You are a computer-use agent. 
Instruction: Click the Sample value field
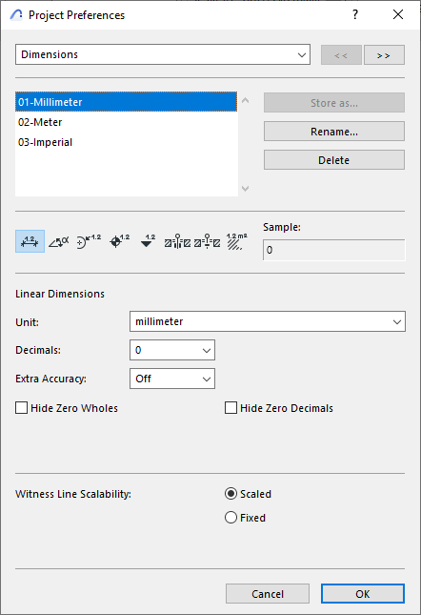coord(334,250)
